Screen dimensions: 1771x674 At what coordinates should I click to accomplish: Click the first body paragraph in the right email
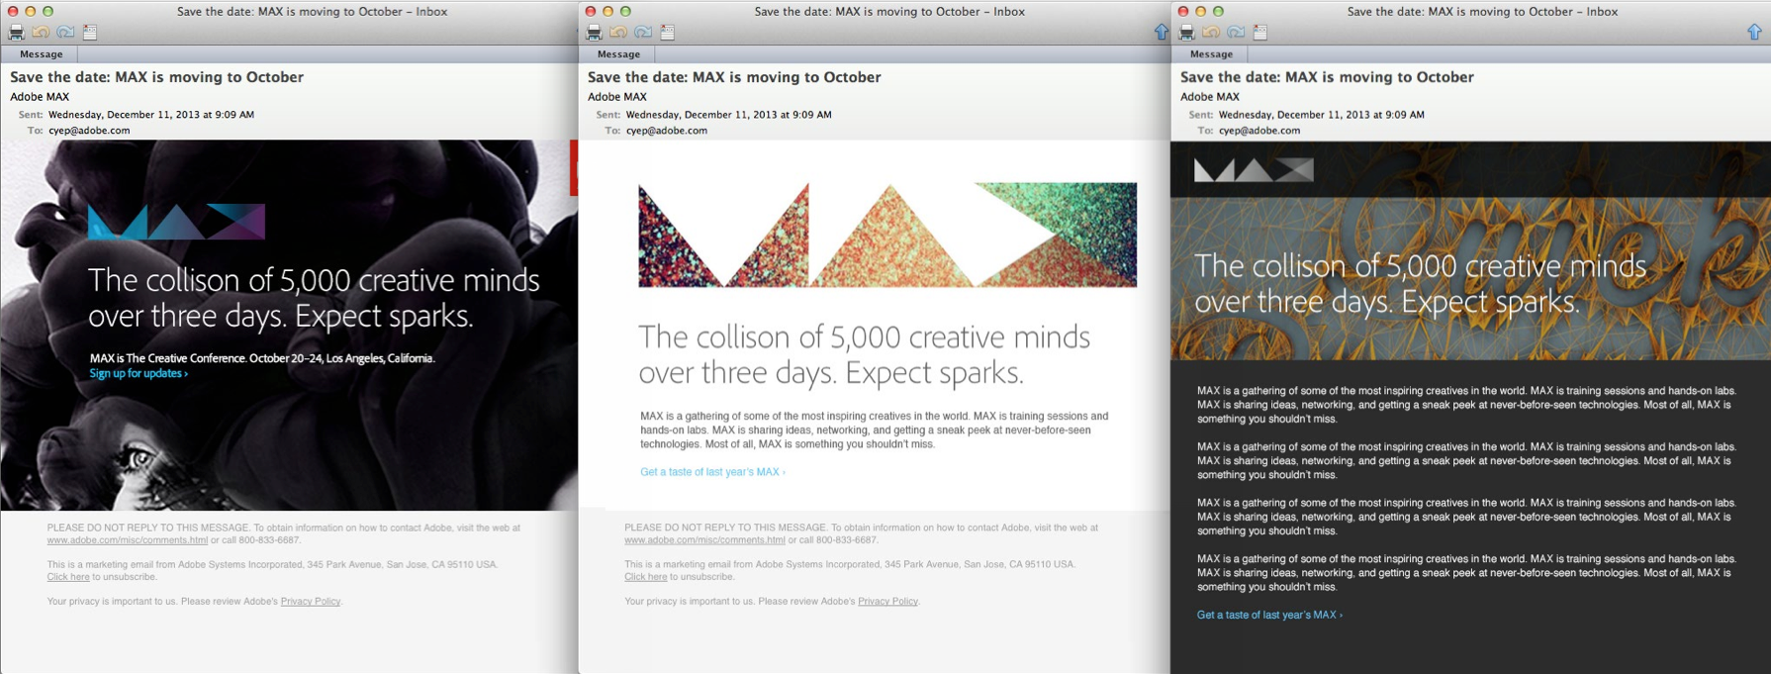point(1466,405)
